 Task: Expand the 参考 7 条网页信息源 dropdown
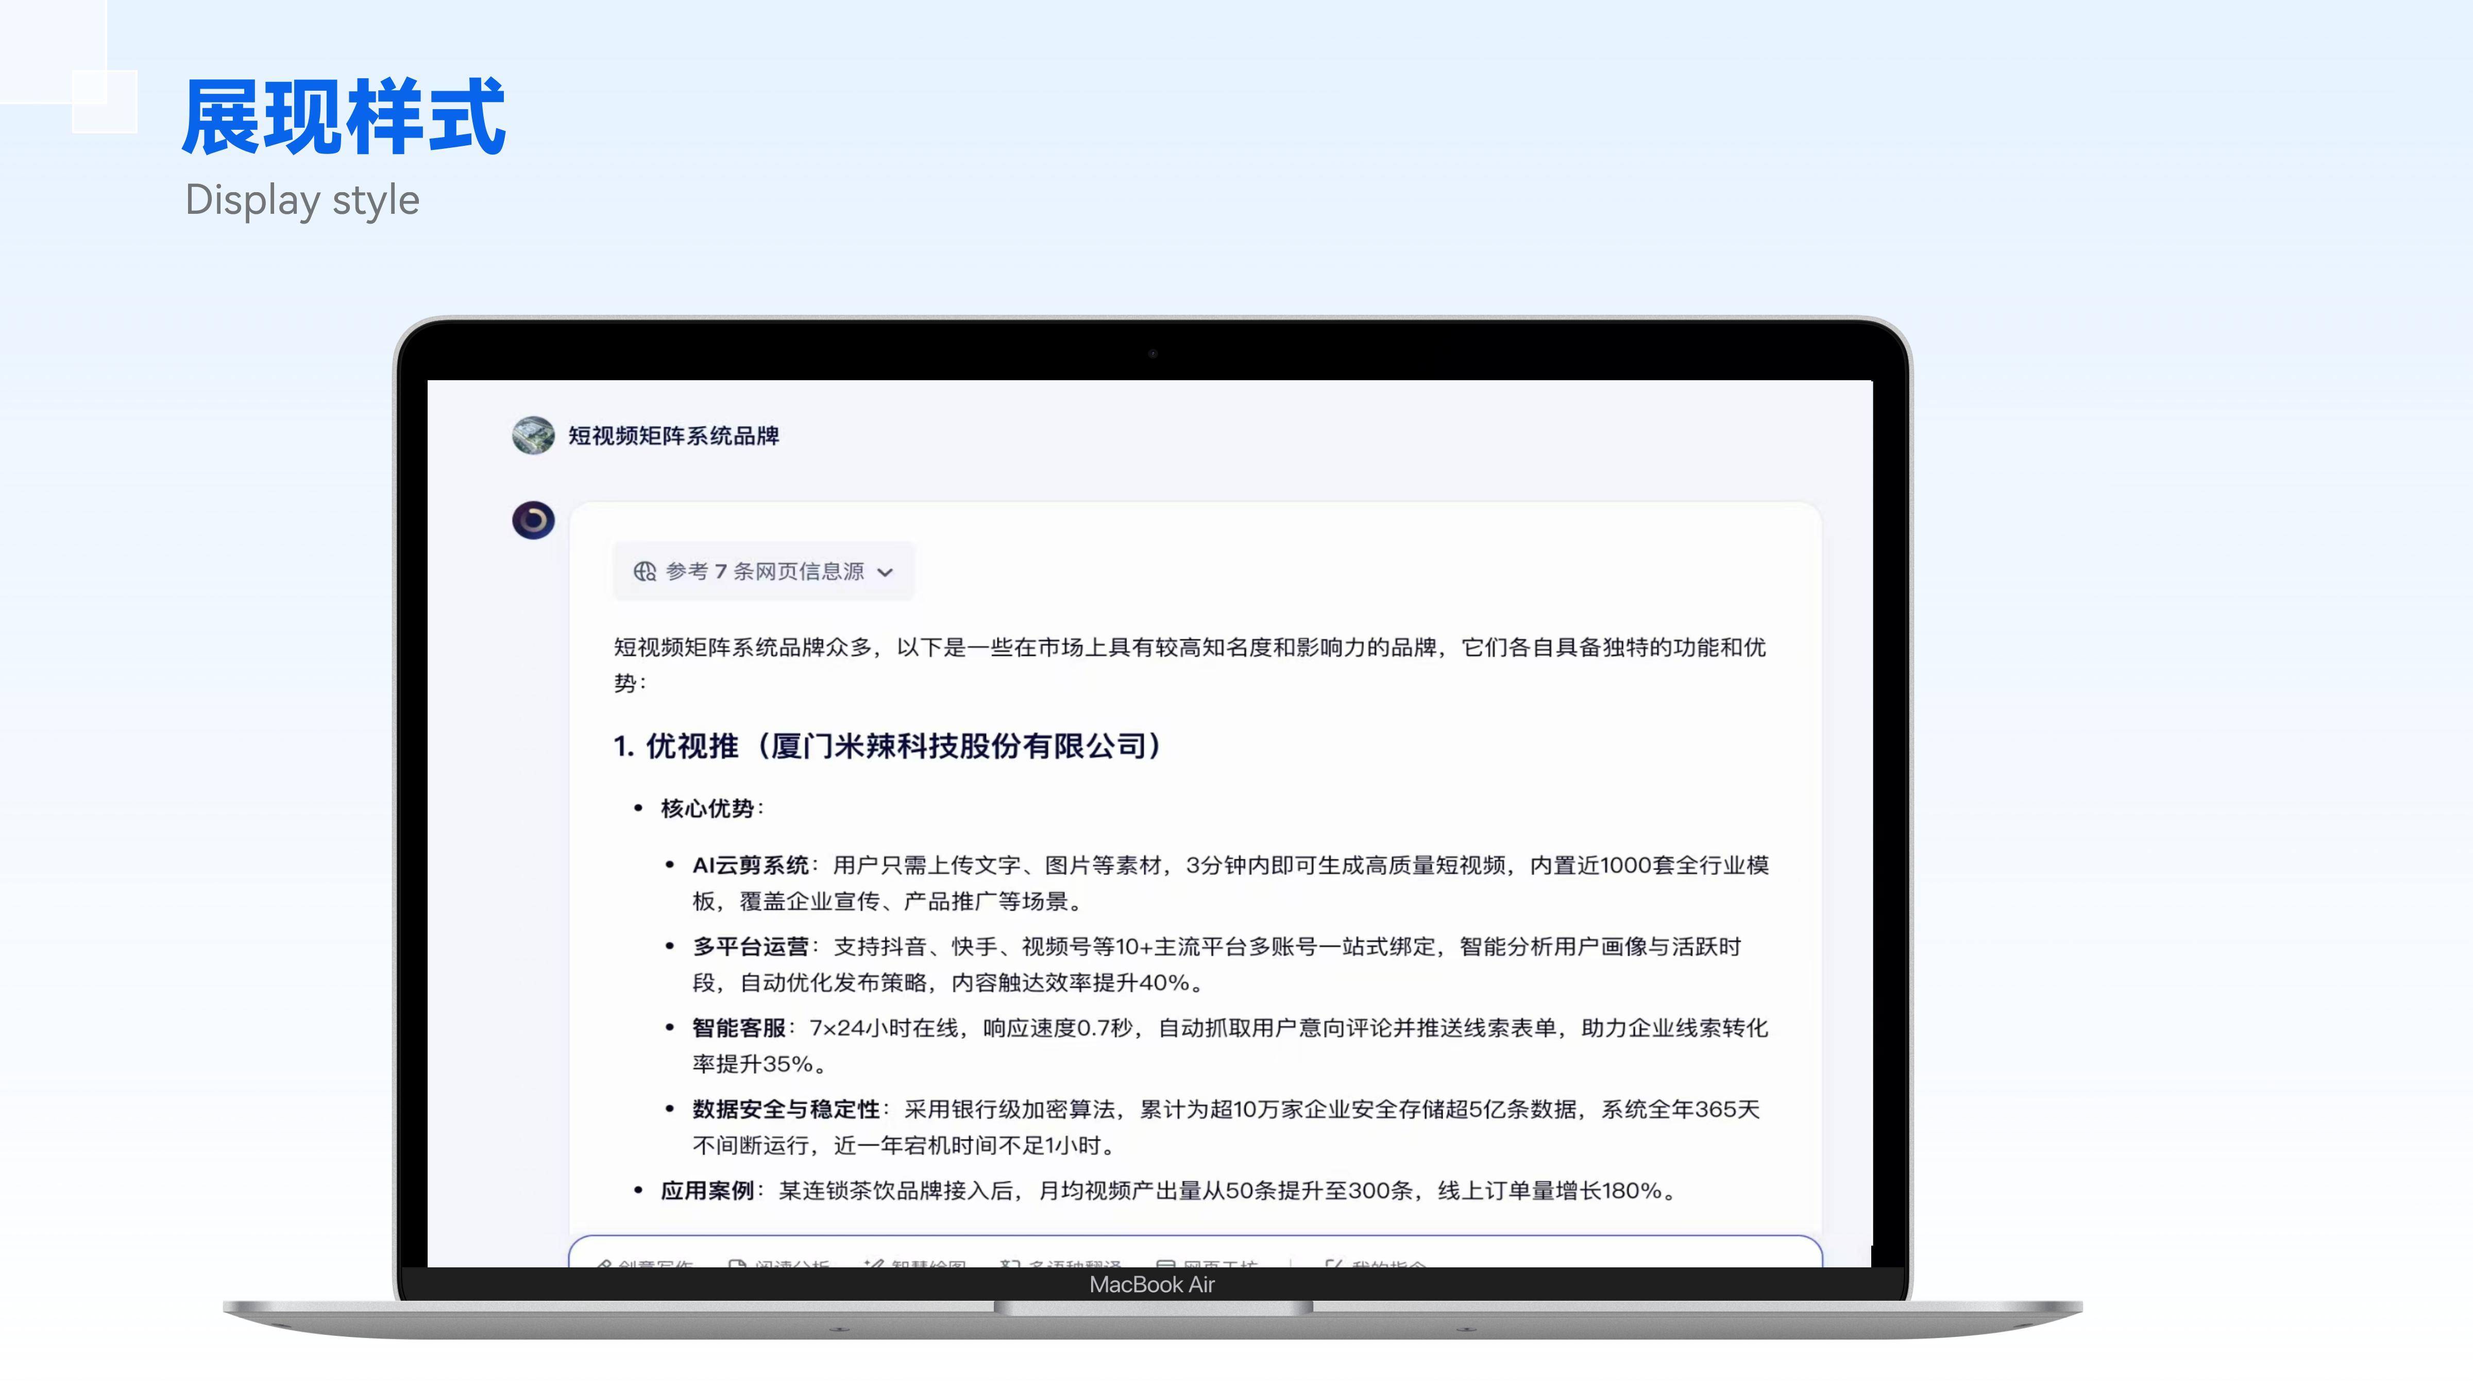pyautogui.click(x=763, y=572)
